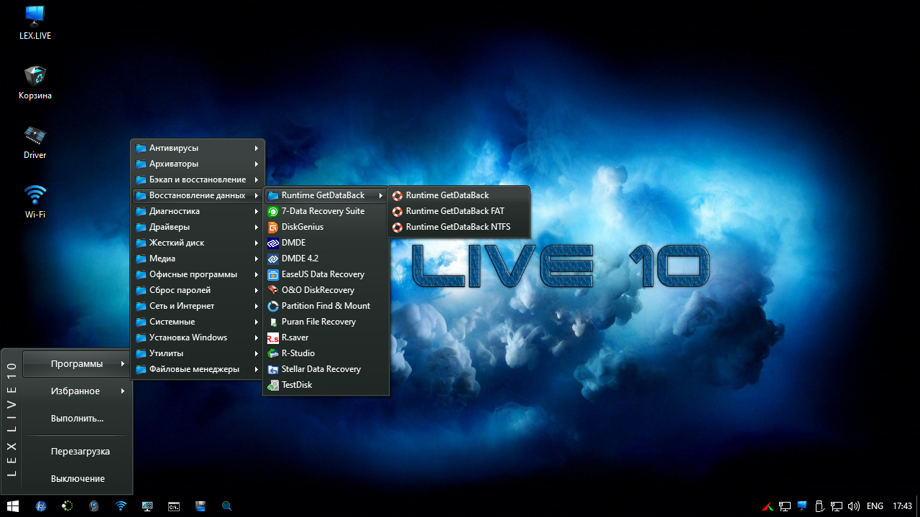Choose Runtime GetDataBack FAT entry

pyautogui.click(x=454, y=211)
